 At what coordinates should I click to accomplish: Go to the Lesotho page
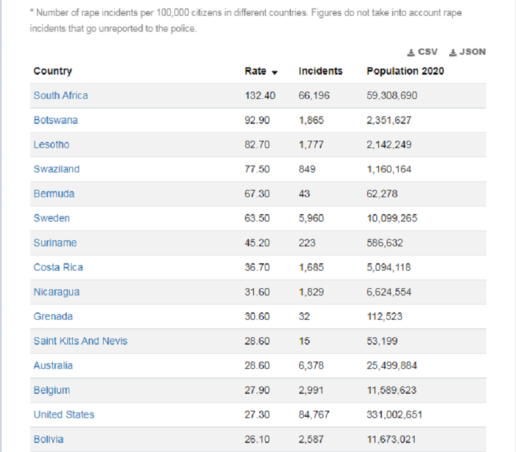pos(52,144)
